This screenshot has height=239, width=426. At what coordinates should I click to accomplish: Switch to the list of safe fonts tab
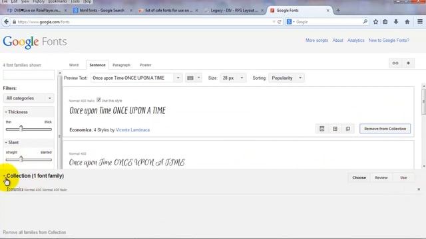coord(168,11)
